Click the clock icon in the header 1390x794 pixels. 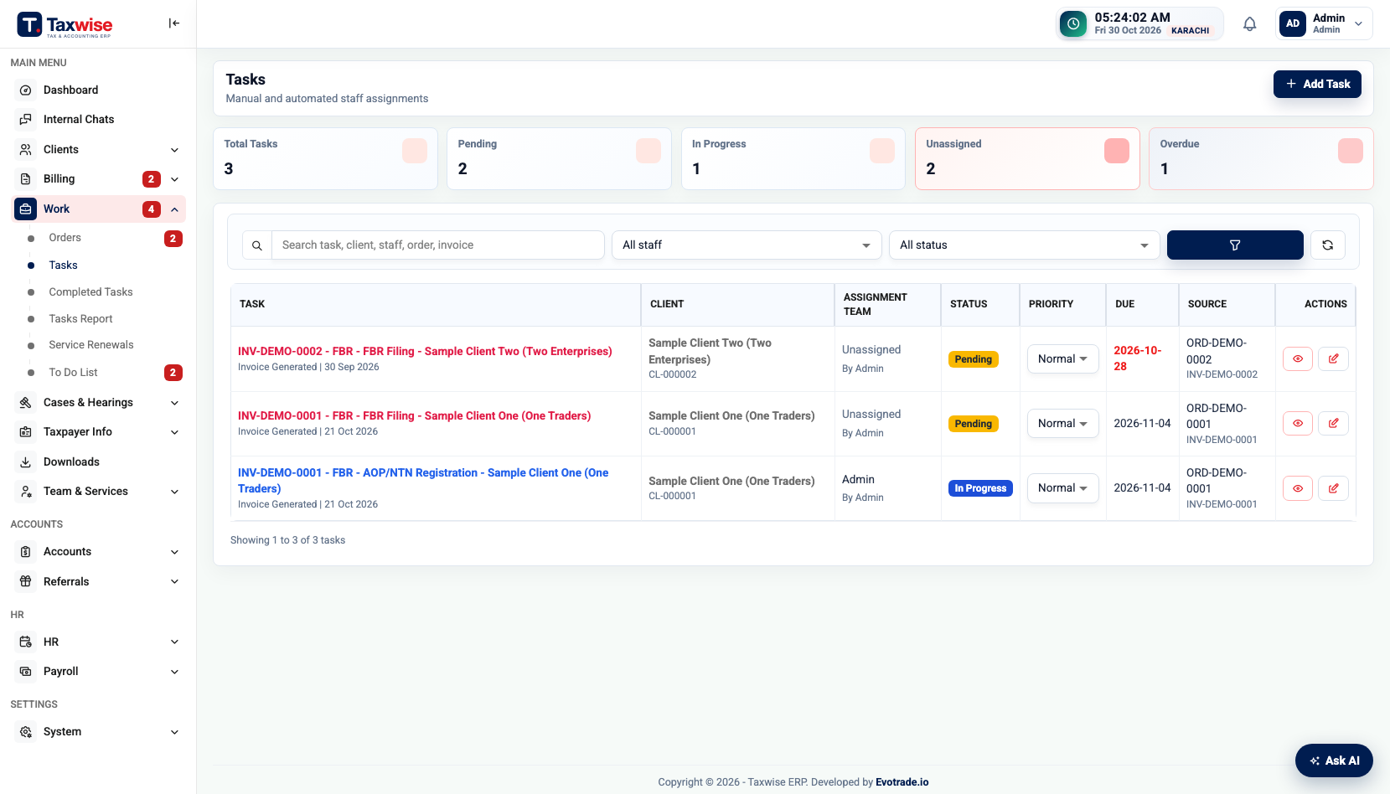pyautogui.click(x=1072, y=23)
